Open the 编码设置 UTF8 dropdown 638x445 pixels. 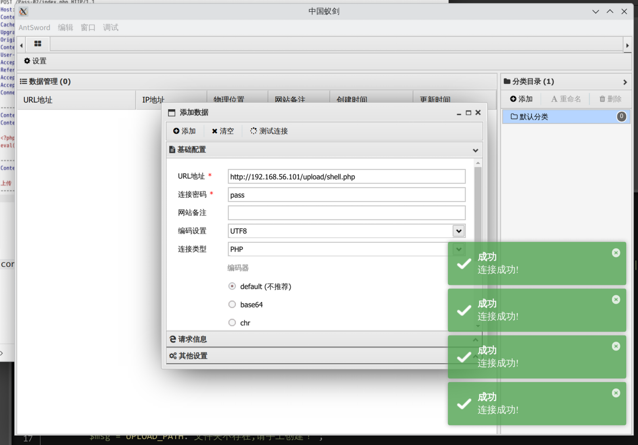(458, 231)
